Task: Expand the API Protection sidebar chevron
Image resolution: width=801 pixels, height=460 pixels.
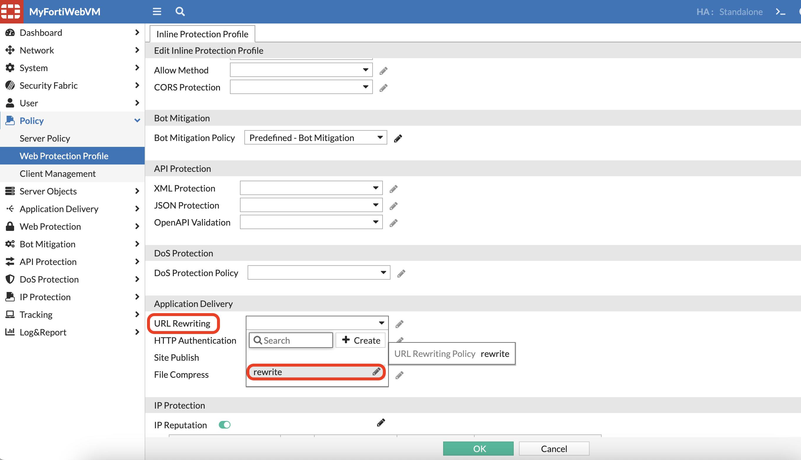Action: coord(137,262)
